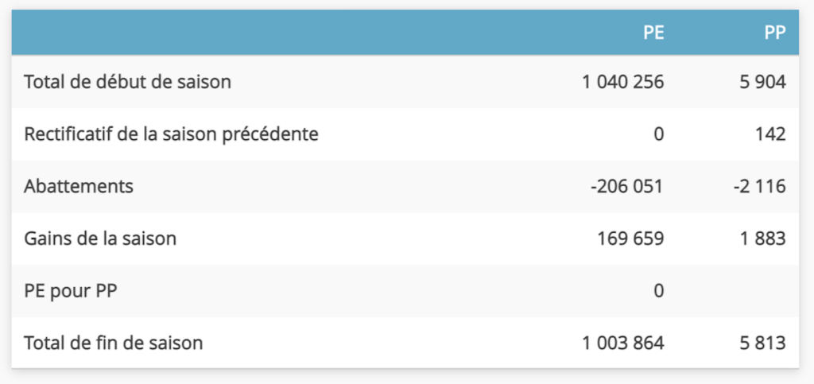Click PE value 1 040 256
Screen dimensions: 814x384
[623, 82]
